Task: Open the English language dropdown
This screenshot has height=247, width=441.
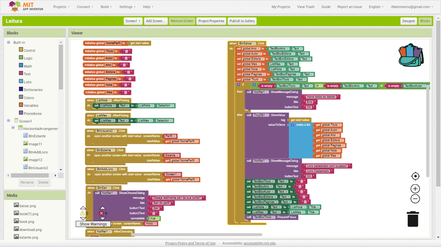Action: click(x=376, y=6)
